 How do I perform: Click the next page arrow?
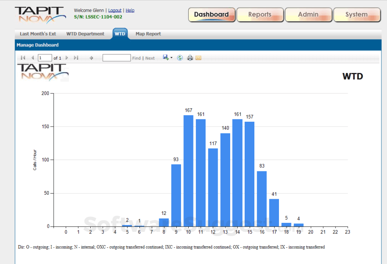(x=67, y=58)
